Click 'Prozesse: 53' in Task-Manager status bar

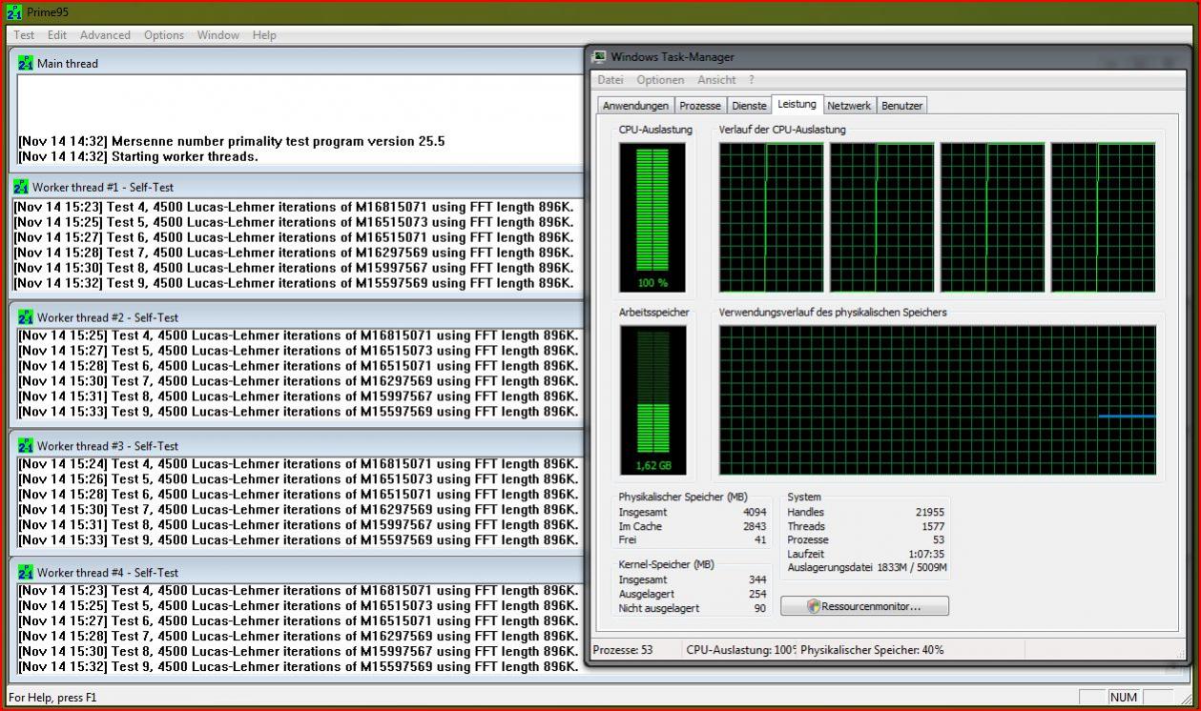[x=623, y=650]
